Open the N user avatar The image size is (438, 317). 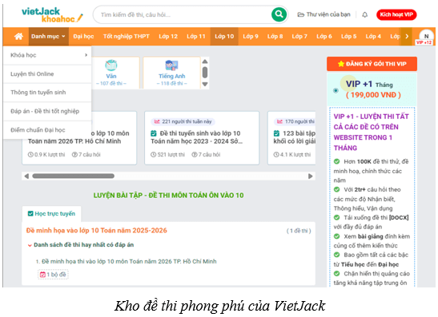(426, 36)
